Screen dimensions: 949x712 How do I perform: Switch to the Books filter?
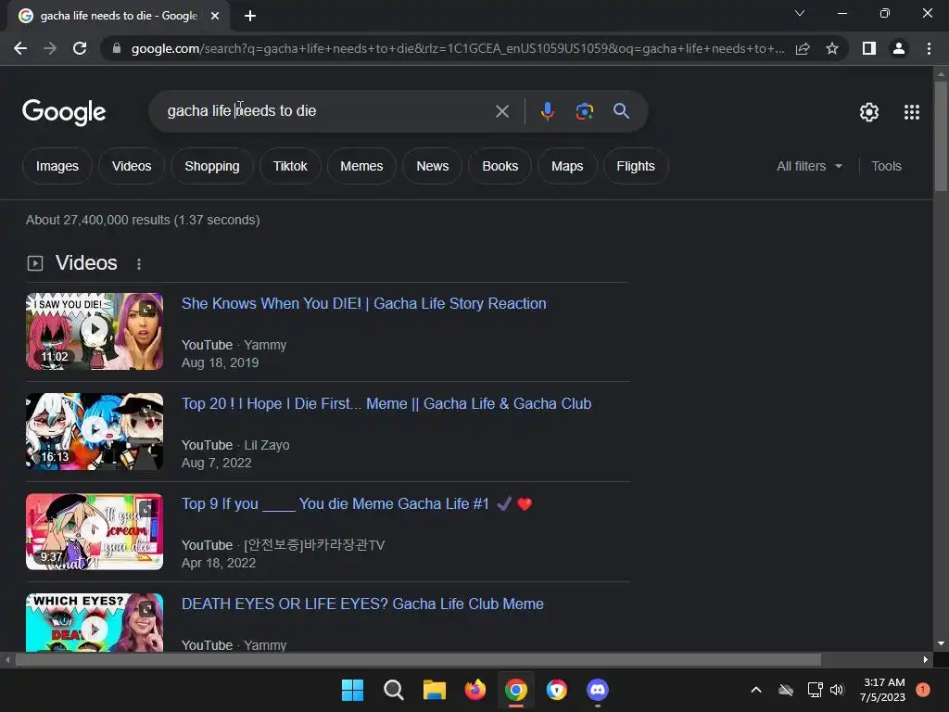click(500, 166)
